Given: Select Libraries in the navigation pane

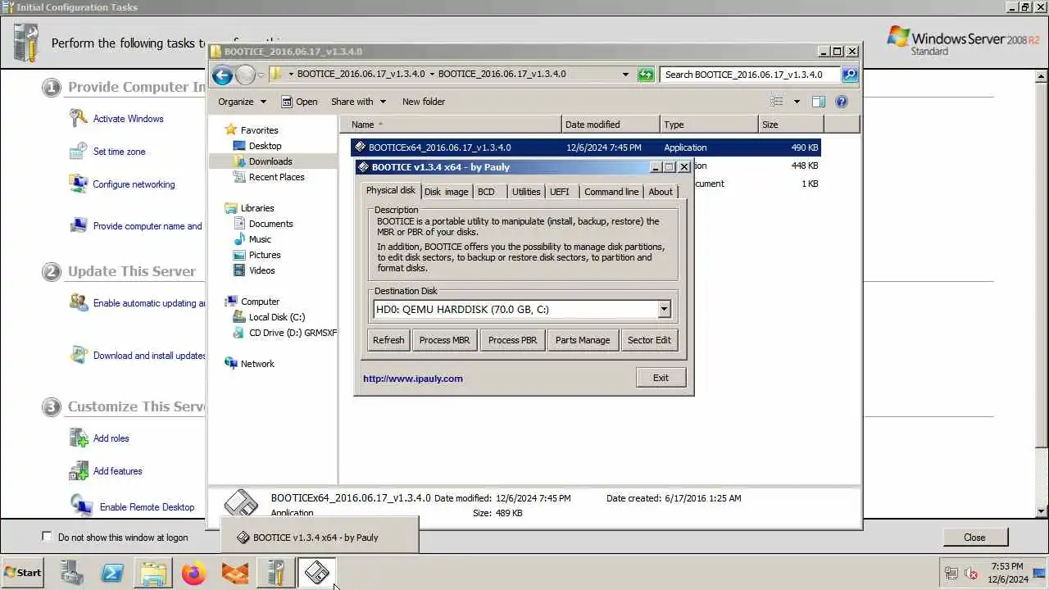Looking at the screenshot, I should tap(257, 208).
